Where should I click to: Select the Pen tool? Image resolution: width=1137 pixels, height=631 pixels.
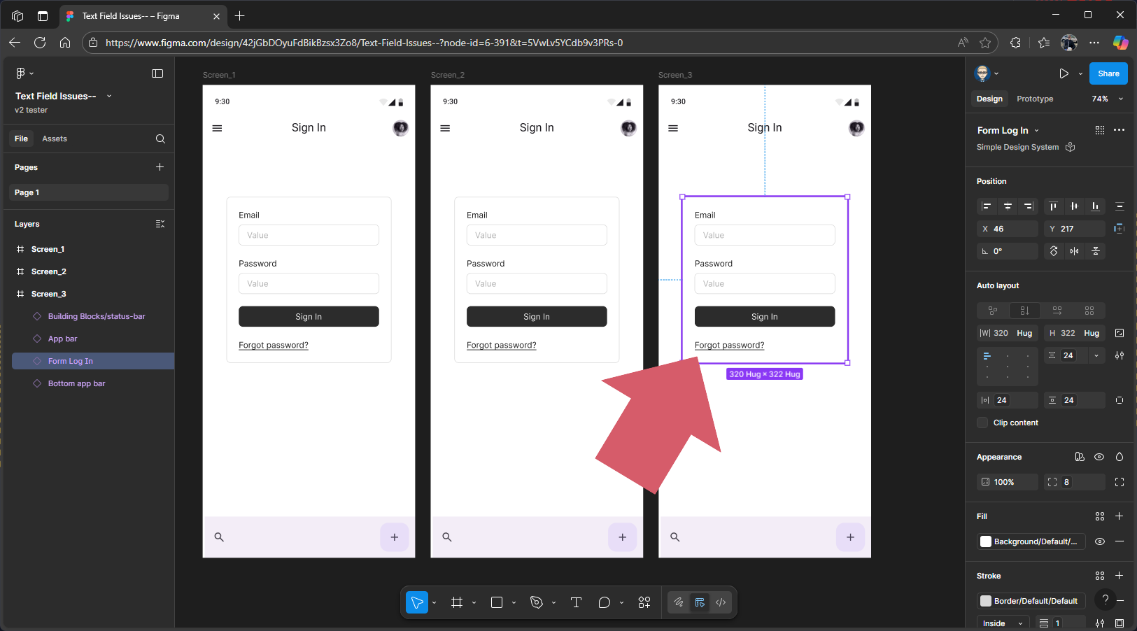tap(537, 602)
